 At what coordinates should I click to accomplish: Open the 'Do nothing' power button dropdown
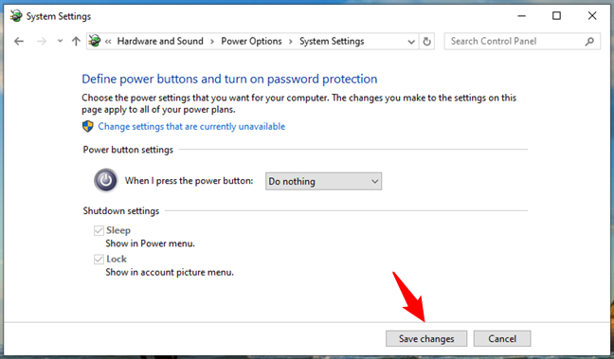pos(323,181)
